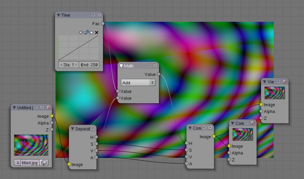The width and height of the screenshot is (304, 179).
Task: Click plus icon on the composite Com node header
Action: click(x=246, y=123)
